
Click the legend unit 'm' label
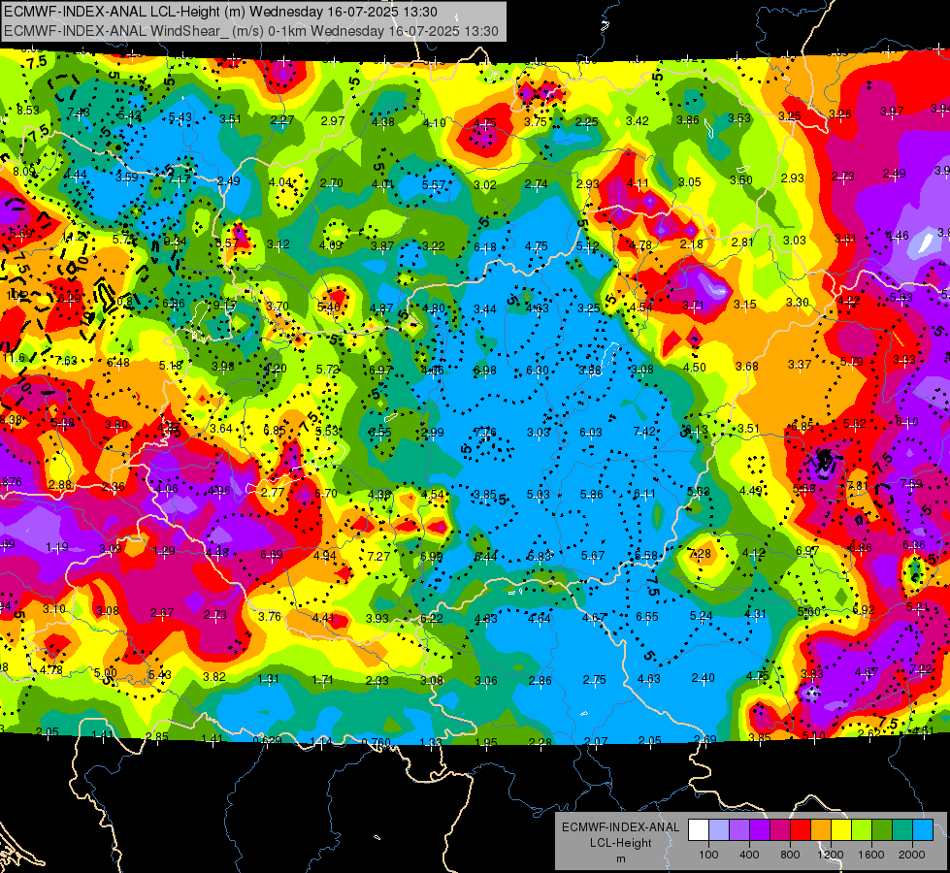620,858
